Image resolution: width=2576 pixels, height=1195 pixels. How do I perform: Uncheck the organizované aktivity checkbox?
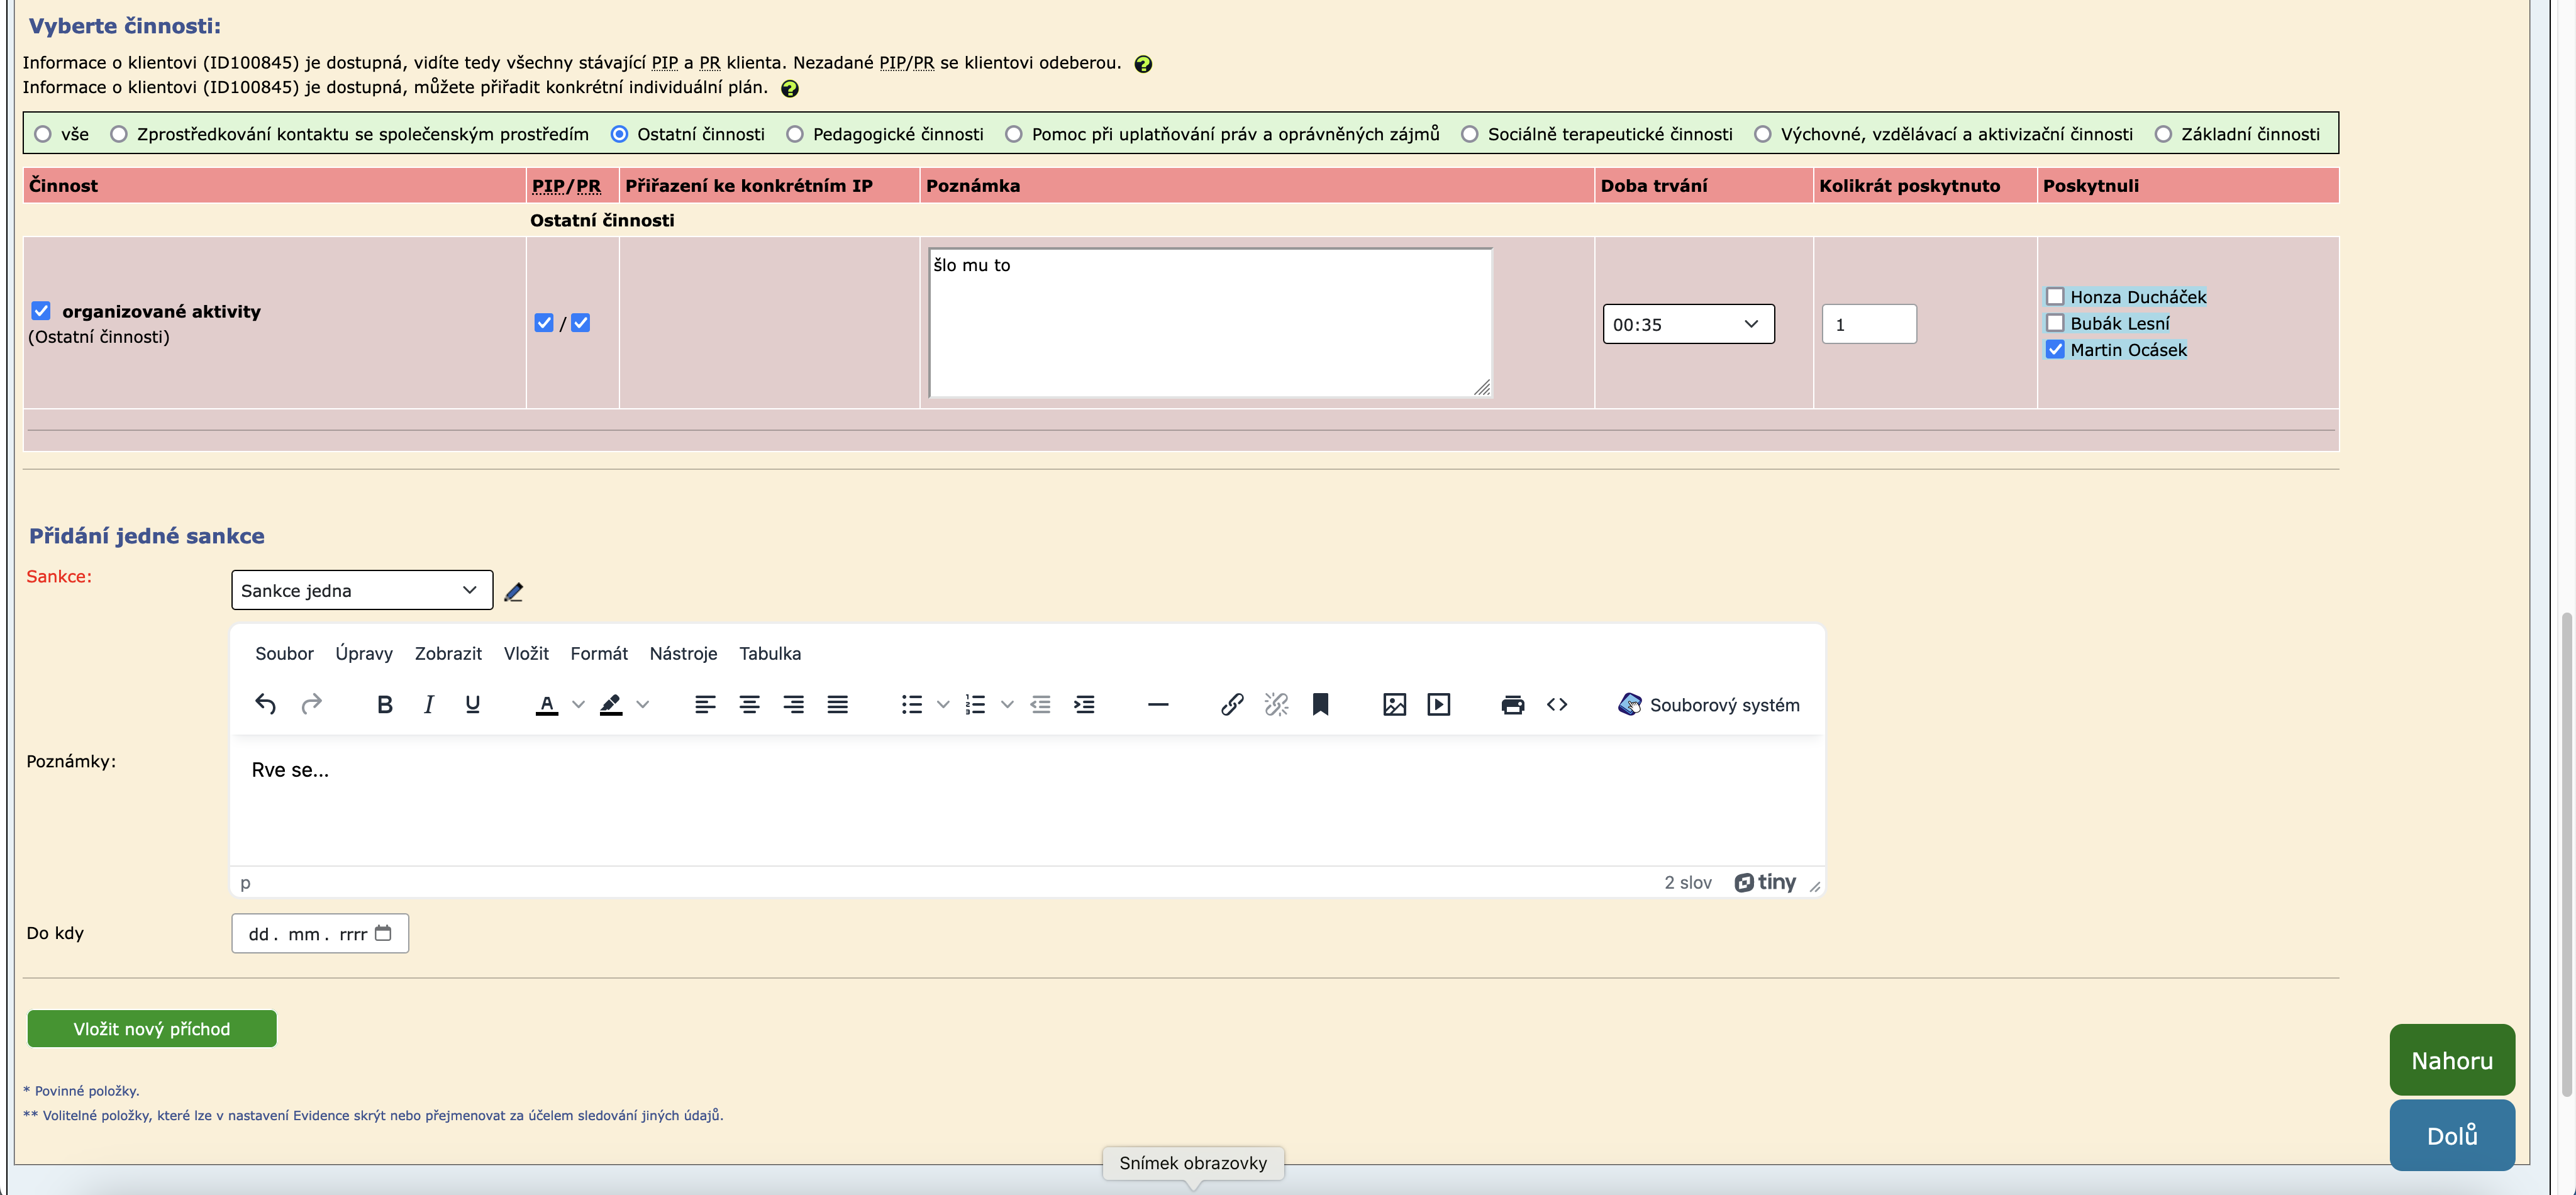(41, 311)
